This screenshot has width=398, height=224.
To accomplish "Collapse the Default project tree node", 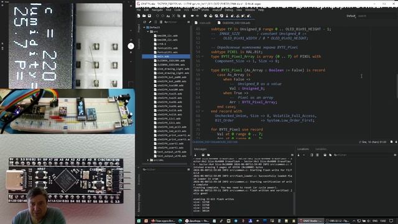I will click(144, 27).
